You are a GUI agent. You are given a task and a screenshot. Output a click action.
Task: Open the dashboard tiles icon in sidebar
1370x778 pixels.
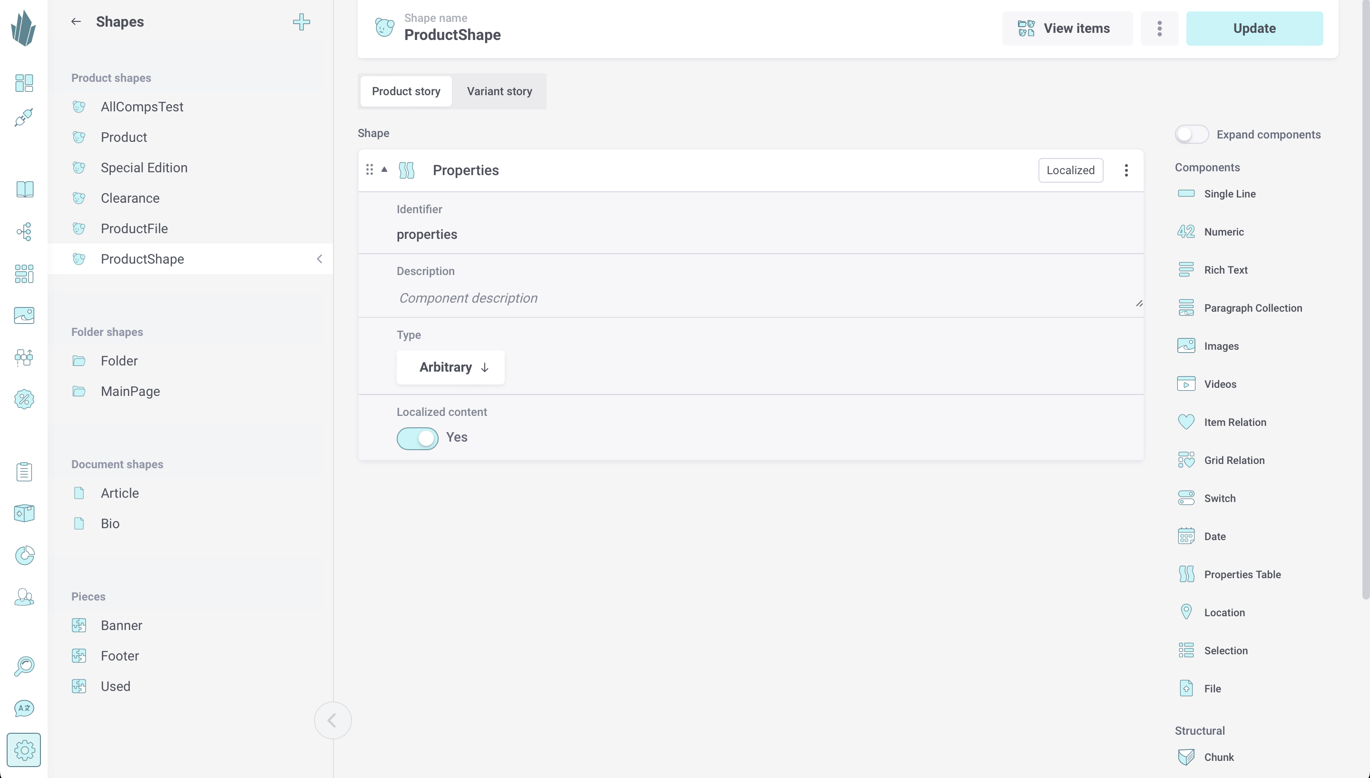(x=24, y=83)
